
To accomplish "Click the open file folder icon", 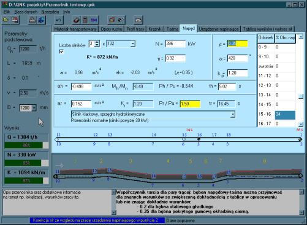I will point(6,20).
